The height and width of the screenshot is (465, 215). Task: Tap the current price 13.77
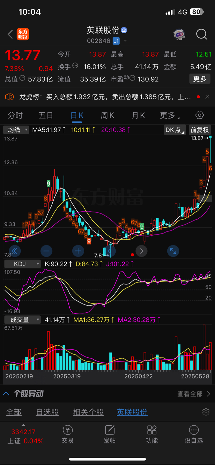coord(23,55)
